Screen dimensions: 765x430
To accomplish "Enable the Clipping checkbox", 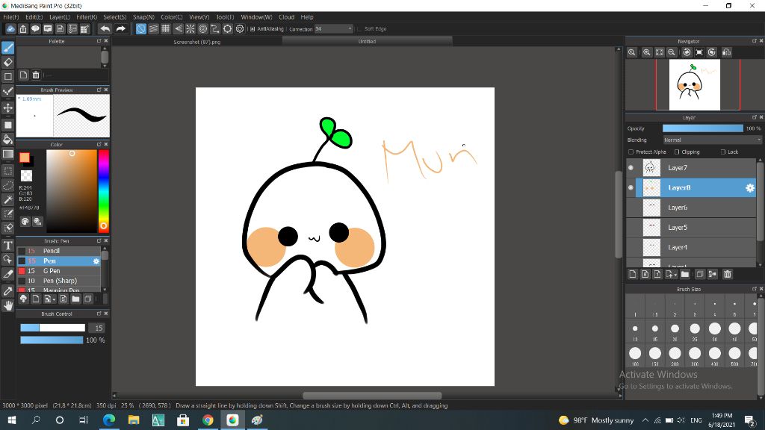I will pos(677,152).
